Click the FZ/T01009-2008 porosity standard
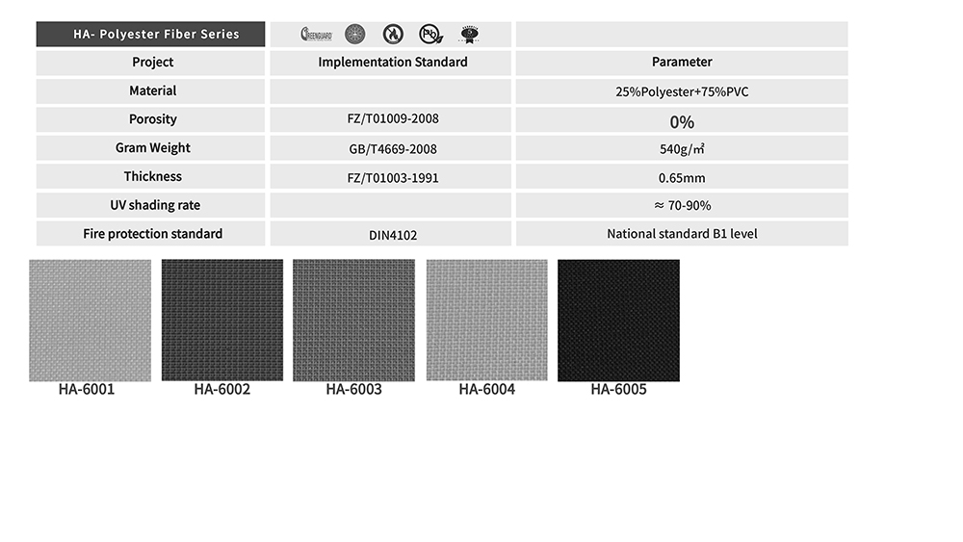963x542 pixels. click(x=392, y=120)
